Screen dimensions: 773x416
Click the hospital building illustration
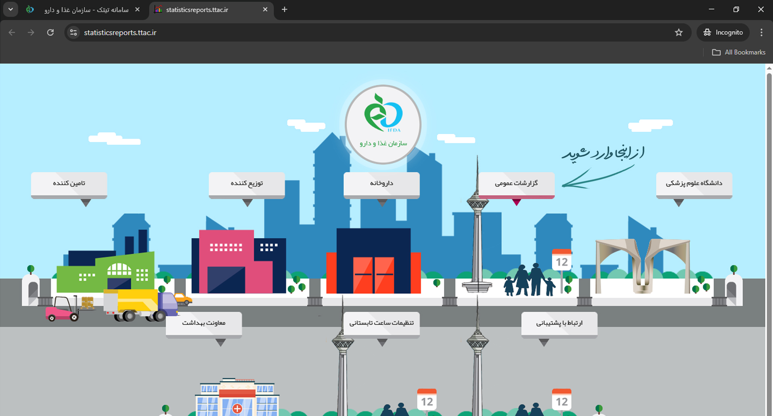[x=237, y=398]
